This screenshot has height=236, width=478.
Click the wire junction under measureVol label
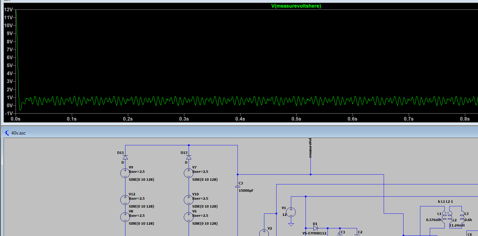coord(310,175)
